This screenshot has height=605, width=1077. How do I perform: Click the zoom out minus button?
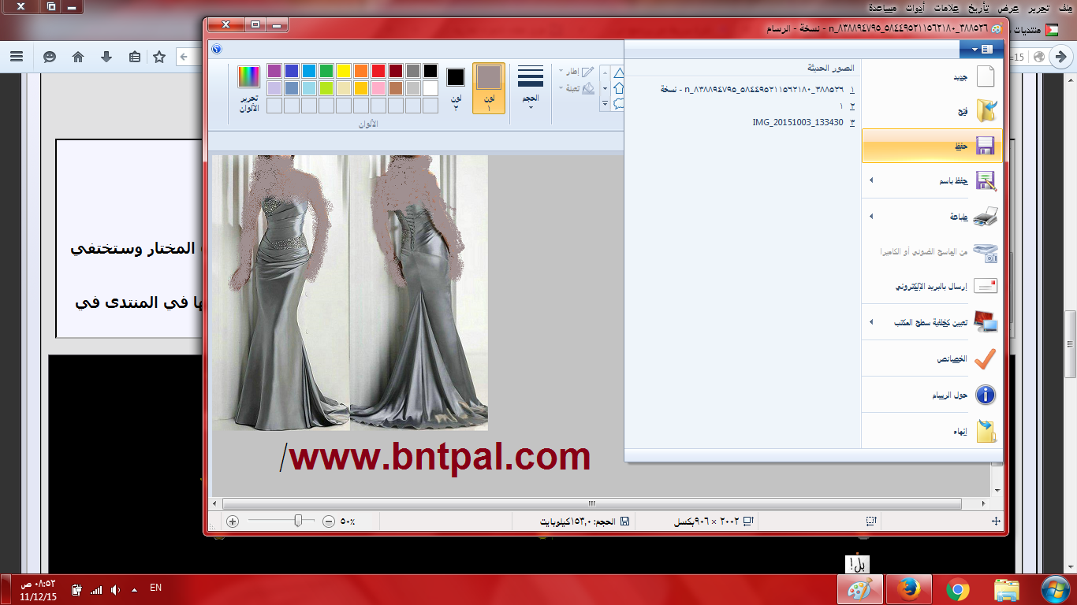(329, 521)
